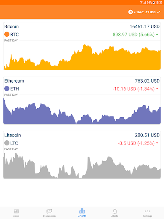
Task: Click the gray LTC coin dot
Action: coord(7,143)
